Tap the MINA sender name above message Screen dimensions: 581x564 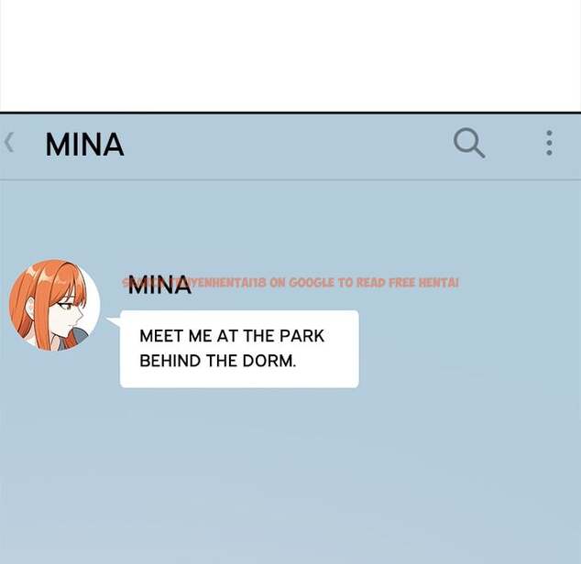click(159, 285)
